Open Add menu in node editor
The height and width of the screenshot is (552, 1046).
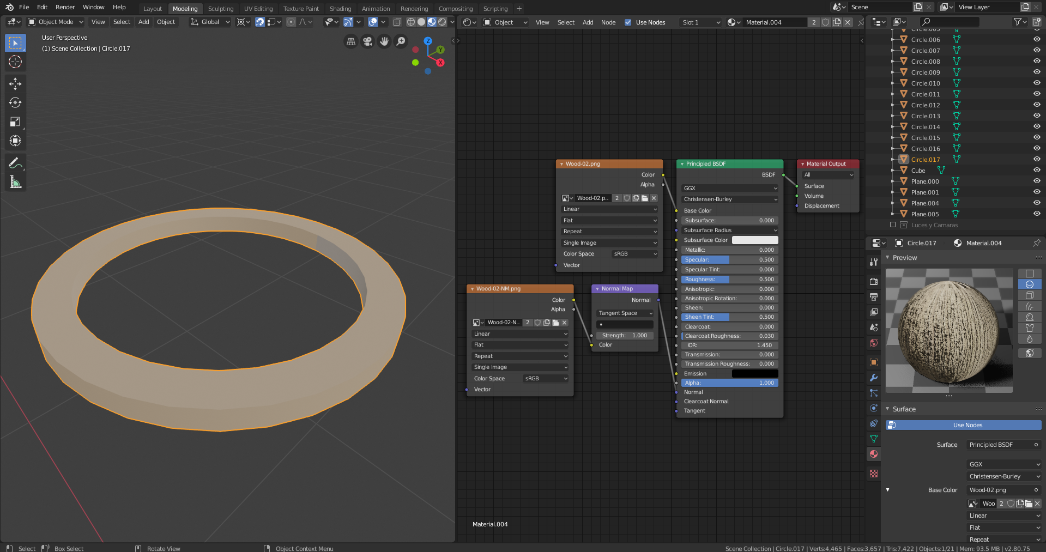tap(588, 22)
